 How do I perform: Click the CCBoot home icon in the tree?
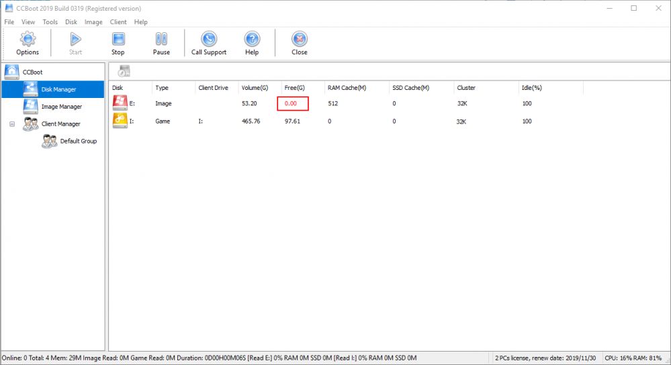pyautogui.click(x=12, y=72)
